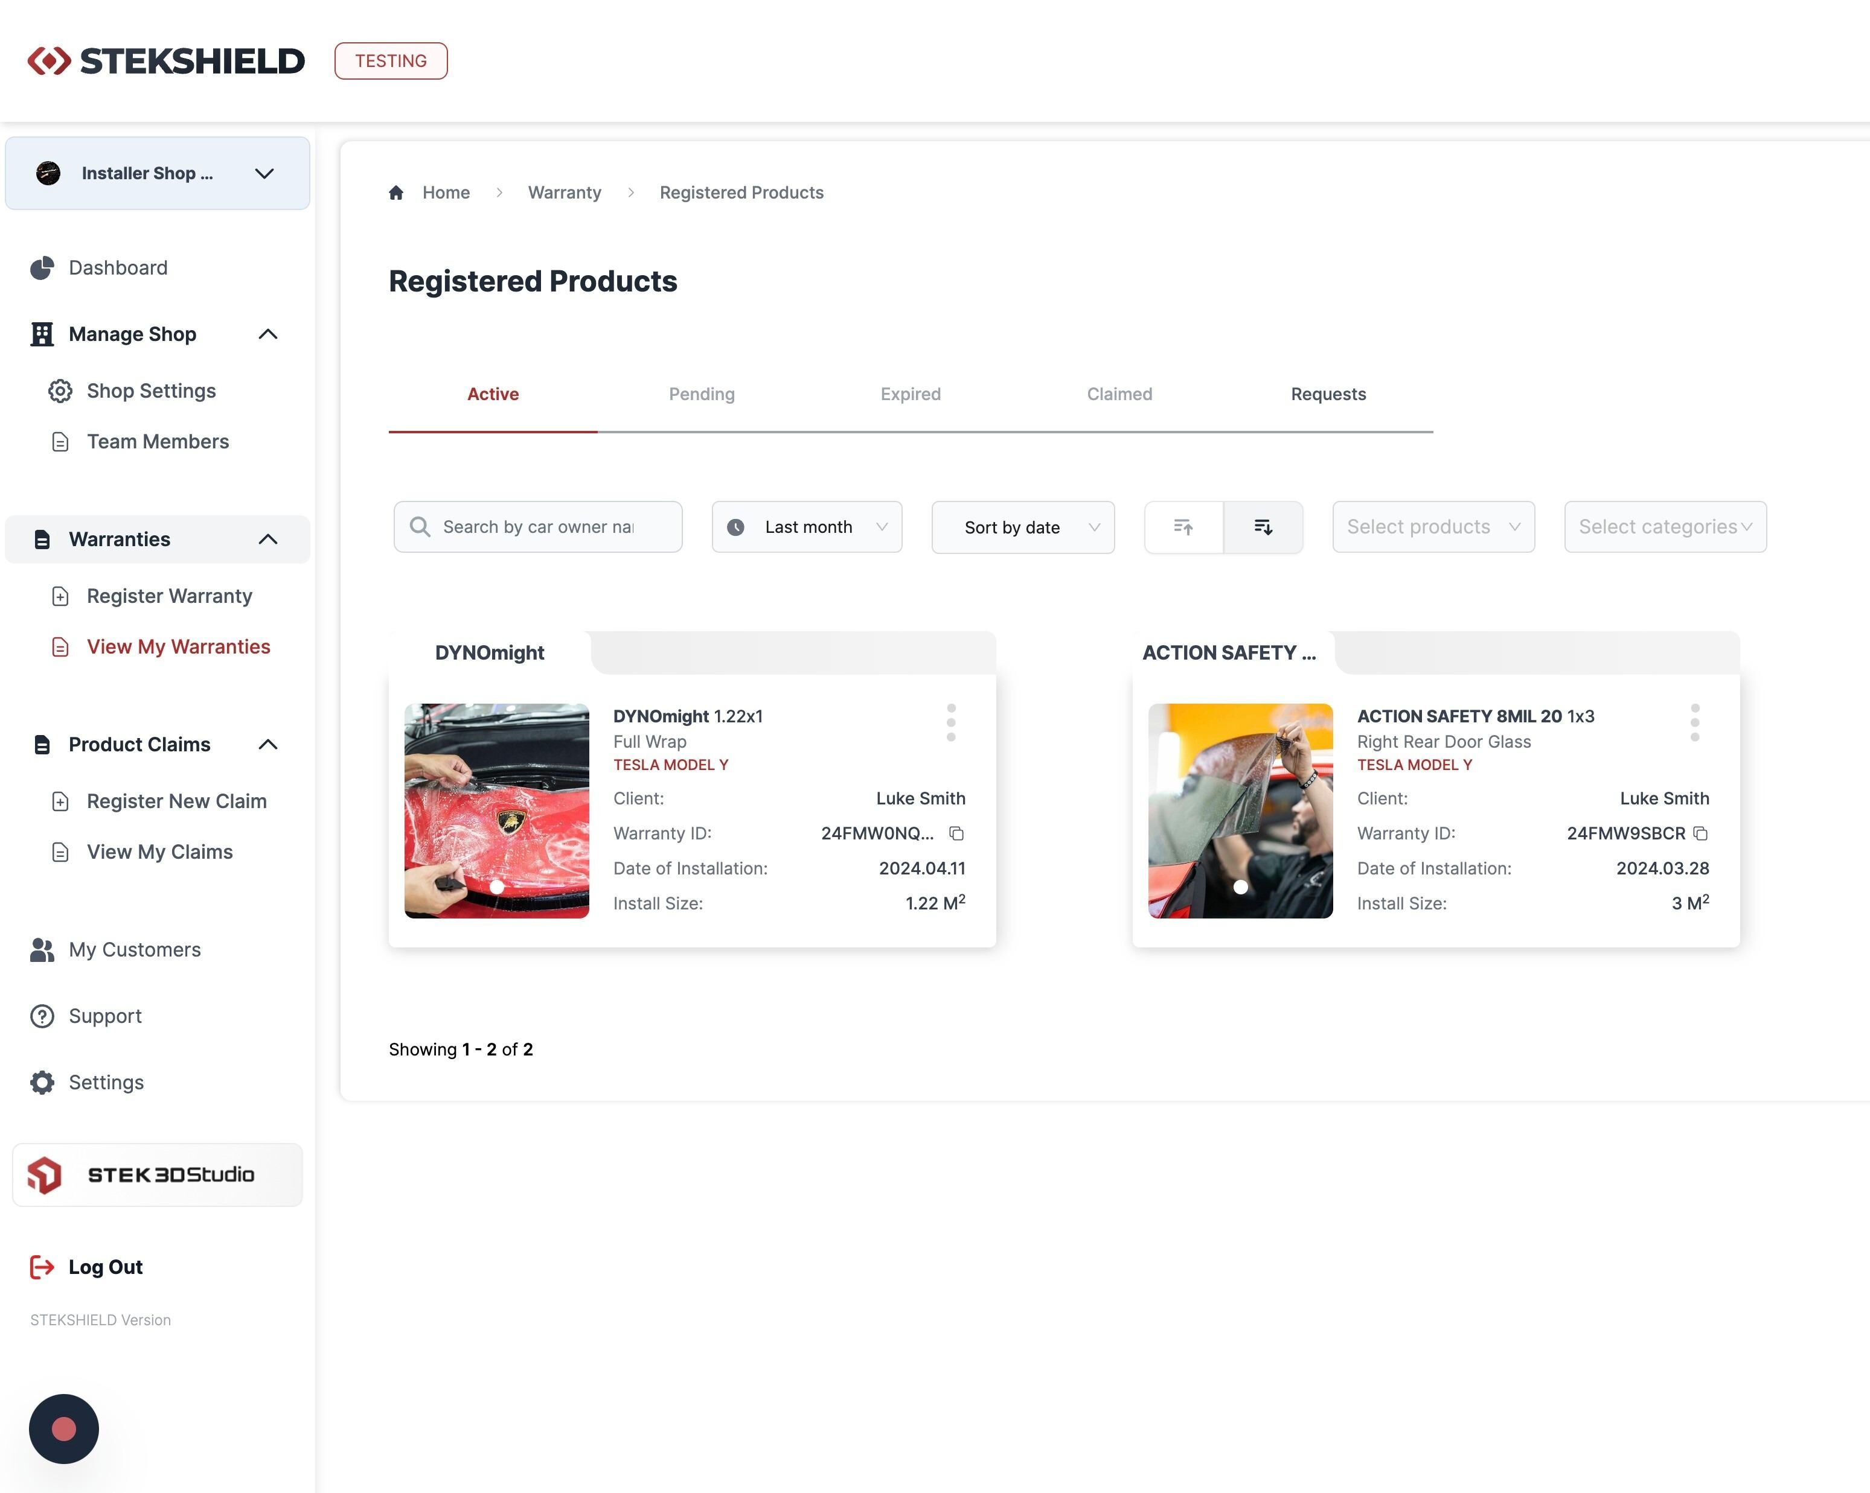Click the My Customers people icon
Image resolution: width=1870 pixels, height=1493 pixels.
click(x=42, y=949)
